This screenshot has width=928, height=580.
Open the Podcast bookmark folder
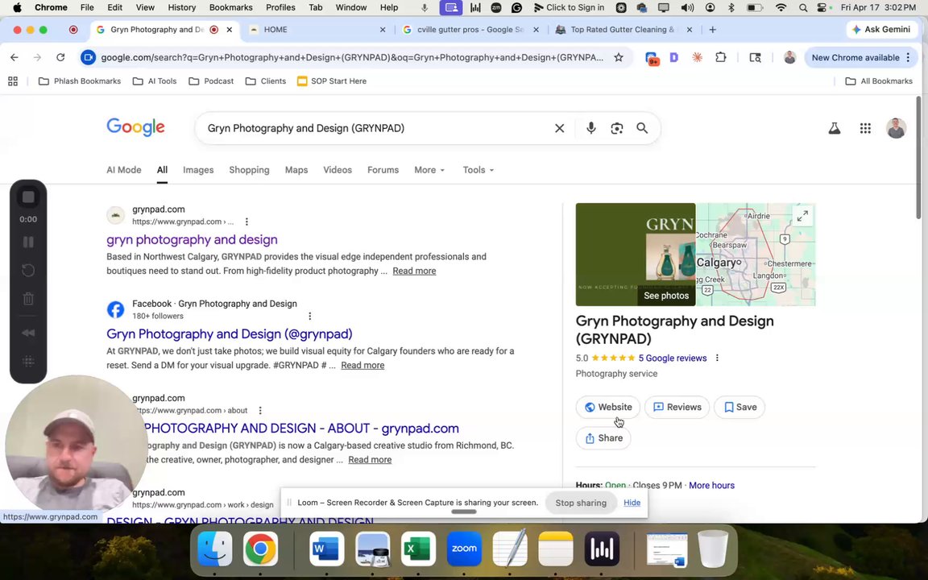pos(211,81)
